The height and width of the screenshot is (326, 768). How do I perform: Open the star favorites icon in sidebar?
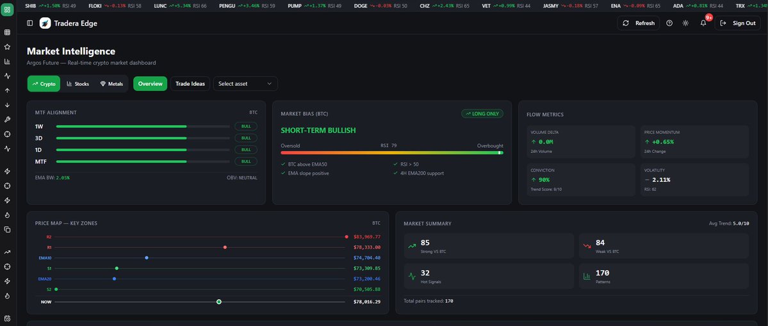[7, 47]
